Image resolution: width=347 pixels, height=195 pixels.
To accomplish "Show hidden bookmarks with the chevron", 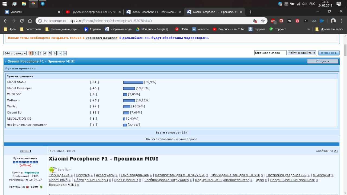I will pos(309,29).
